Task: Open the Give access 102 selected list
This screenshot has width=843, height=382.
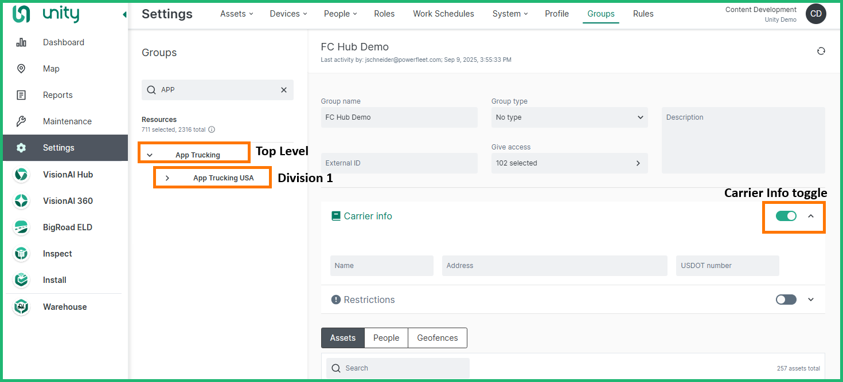Action: point(569,163)
